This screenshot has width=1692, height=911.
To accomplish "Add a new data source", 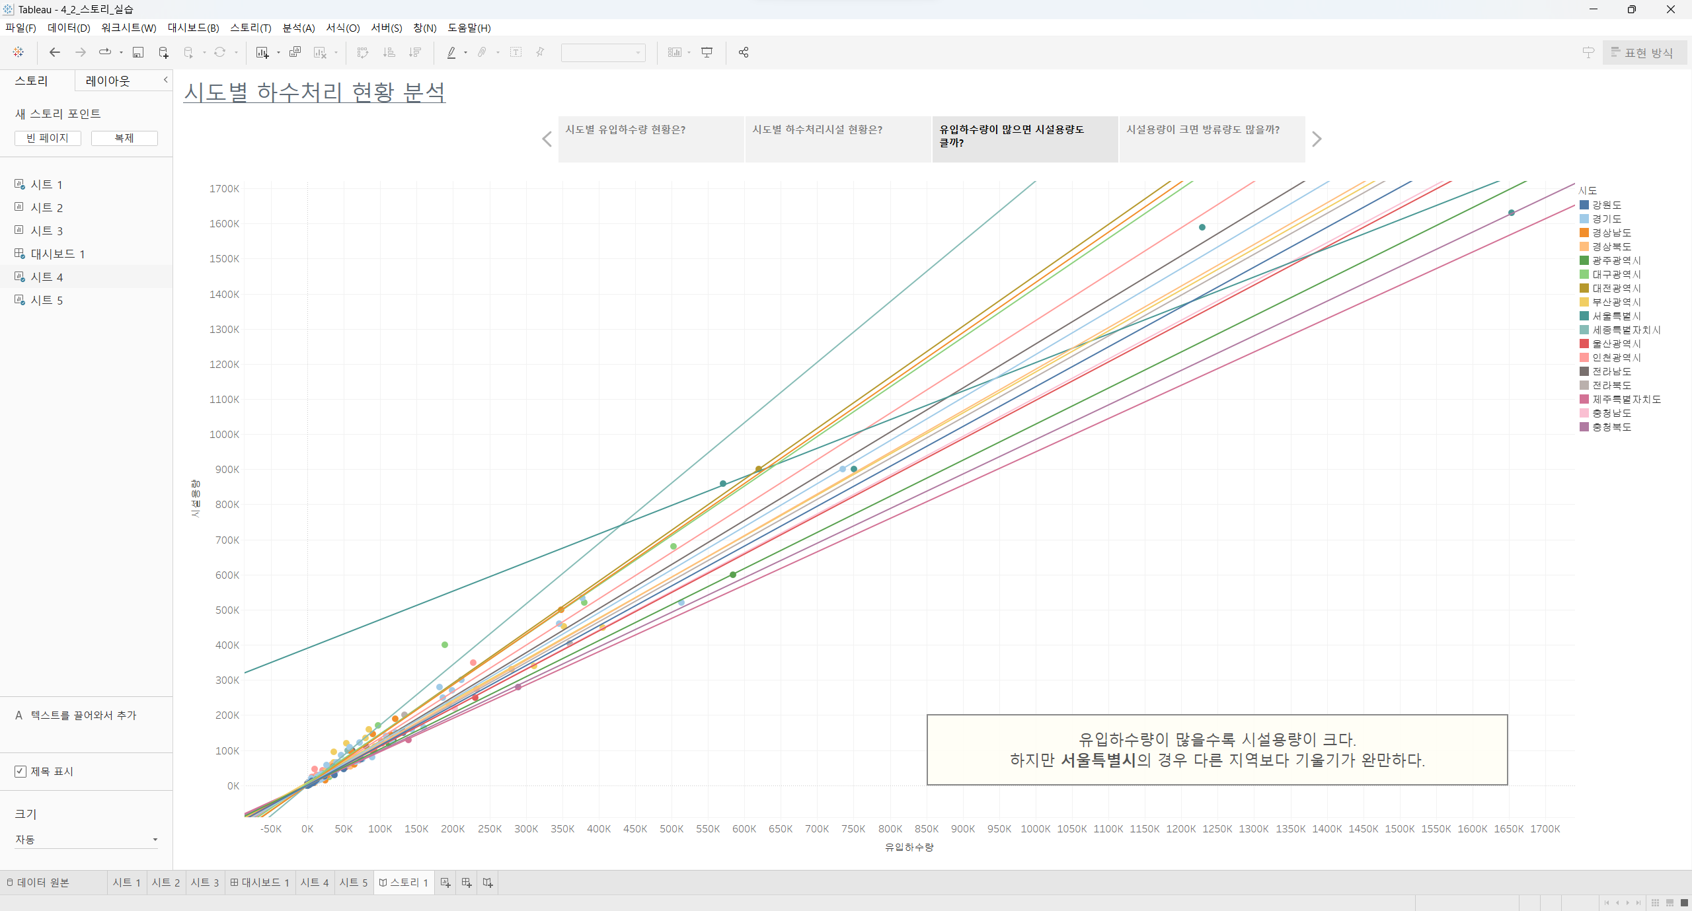I will [x=163, y=52].
